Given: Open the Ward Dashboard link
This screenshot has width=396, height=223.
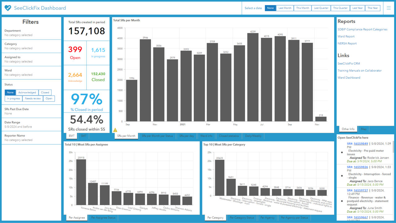Looking at the screenshot, I should pyautogui.click(x=349, y=78).
